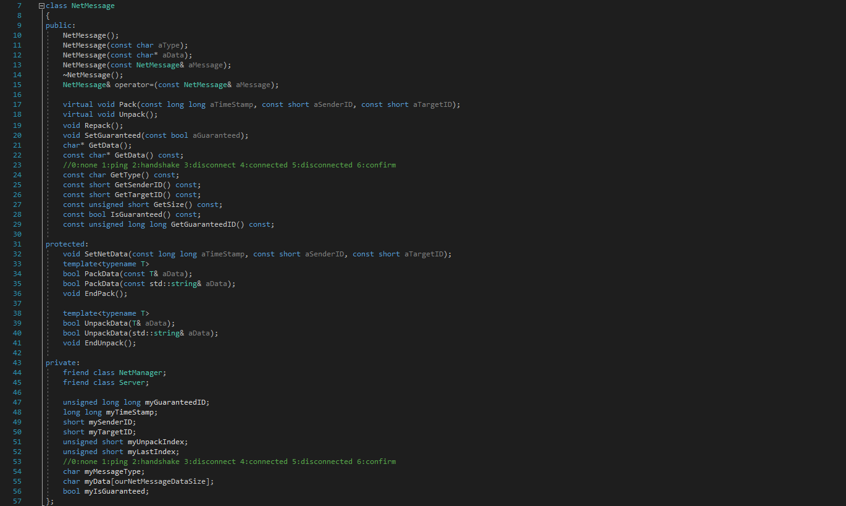Click 'NetMessage(const char* aData);' line

coord(128,55)
